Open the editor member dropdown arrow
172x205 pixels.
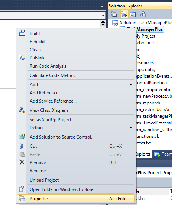(x=103, y=16)
